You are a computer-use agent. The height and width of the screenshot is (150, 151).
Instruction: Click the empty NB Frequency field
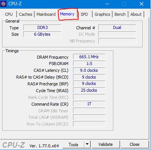117,41
